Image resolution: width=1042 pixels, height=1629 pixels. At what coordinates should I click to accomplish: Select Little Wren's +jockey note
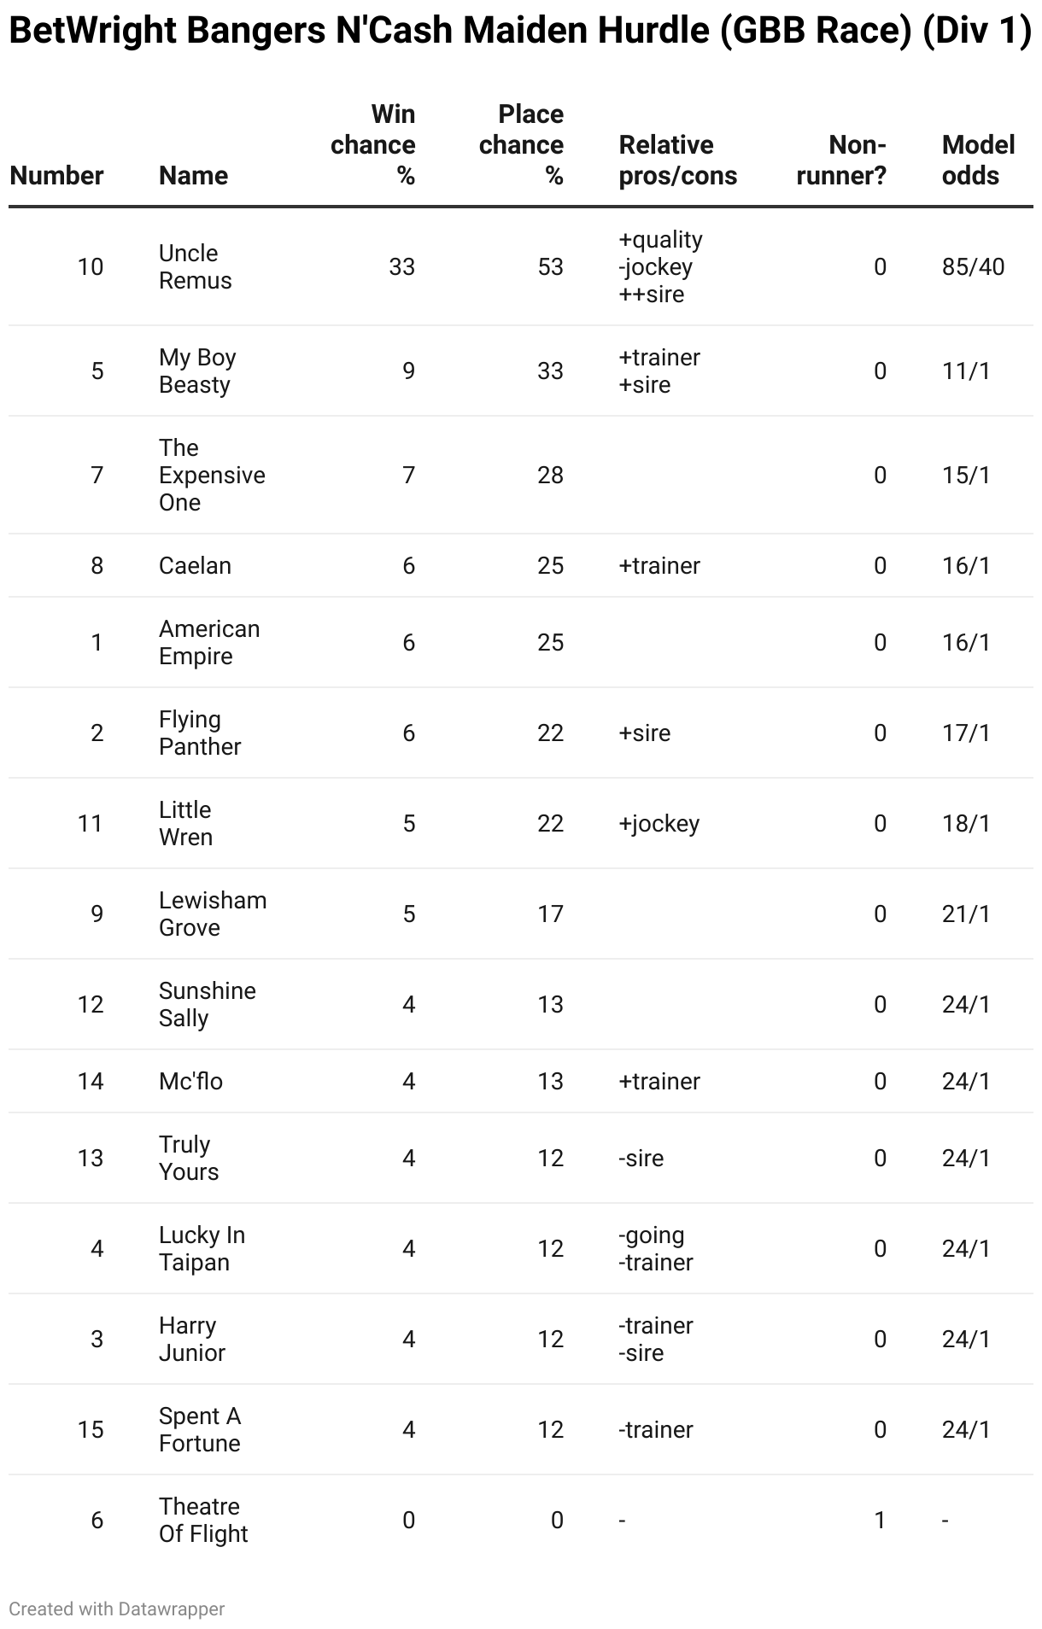[659, 824]
